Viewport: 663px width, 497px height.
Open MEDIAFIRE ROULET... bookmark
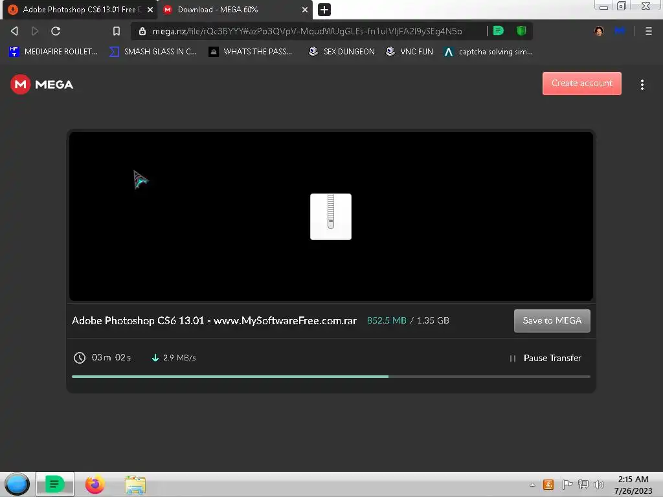[x=53, y=52]
